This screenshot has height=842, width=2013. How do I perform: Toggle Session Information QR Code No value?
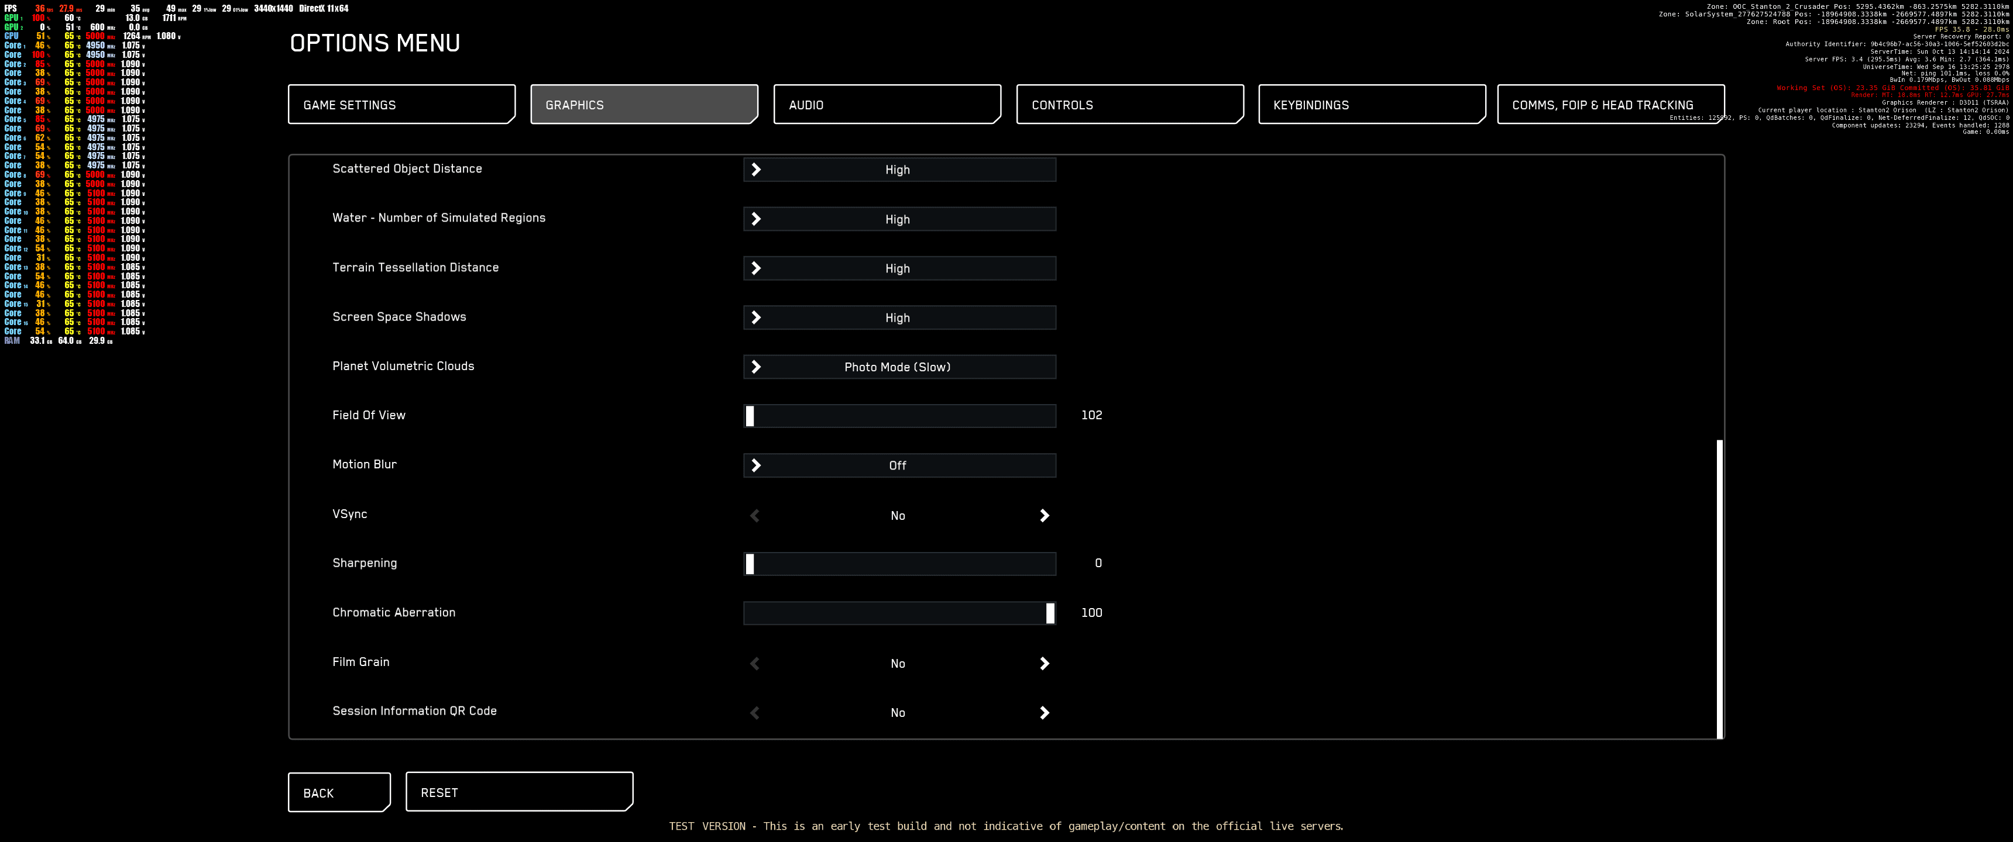[x=898, y=713]
